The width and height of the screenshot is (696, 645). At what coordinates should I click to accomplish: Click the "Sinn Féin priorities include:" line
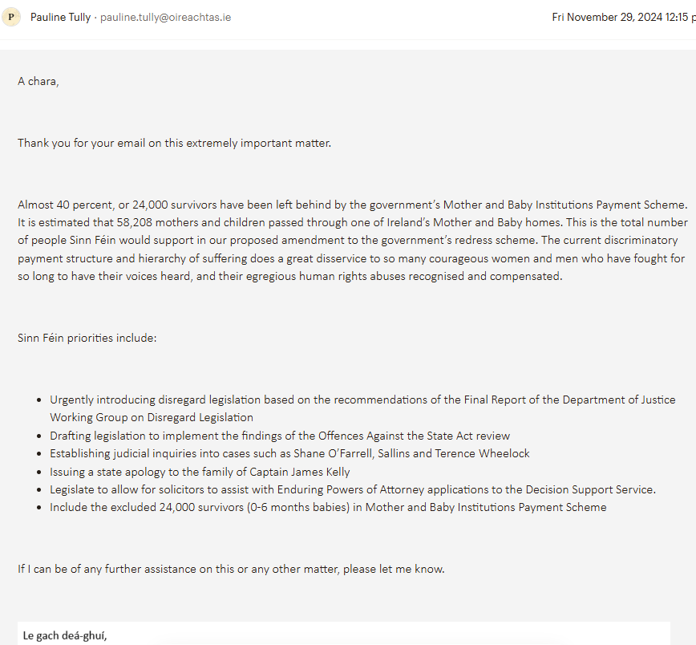point(87,338)
